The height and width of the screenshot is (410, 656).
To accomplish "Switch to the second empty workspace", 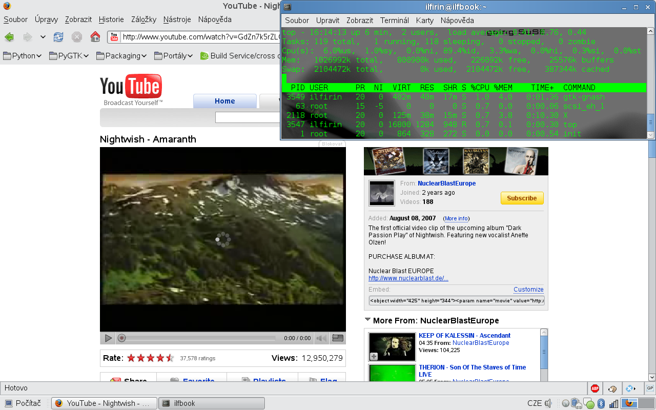I will click(646, 403).
